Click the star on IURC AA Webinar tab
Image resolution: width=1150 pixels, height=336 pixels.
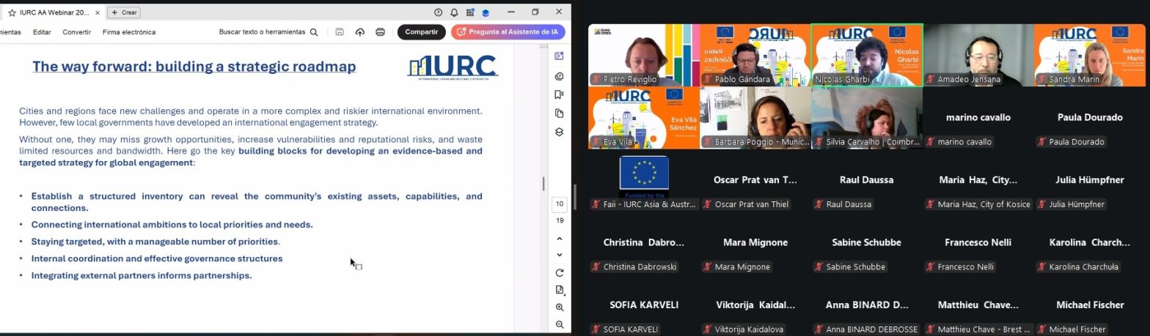tap(12, 13)
